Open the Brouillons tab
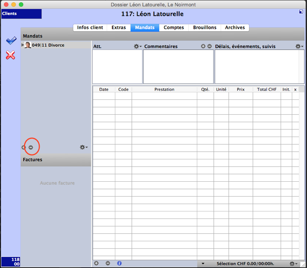The width and height of the screenshot is (307, 268). point(205,28)
